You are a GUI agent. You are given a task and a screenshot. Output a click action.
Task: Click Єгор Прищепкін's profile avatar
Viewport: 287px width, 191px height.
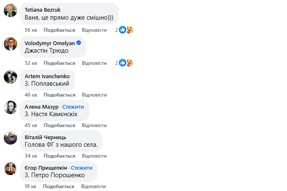[x=10, y=168]
